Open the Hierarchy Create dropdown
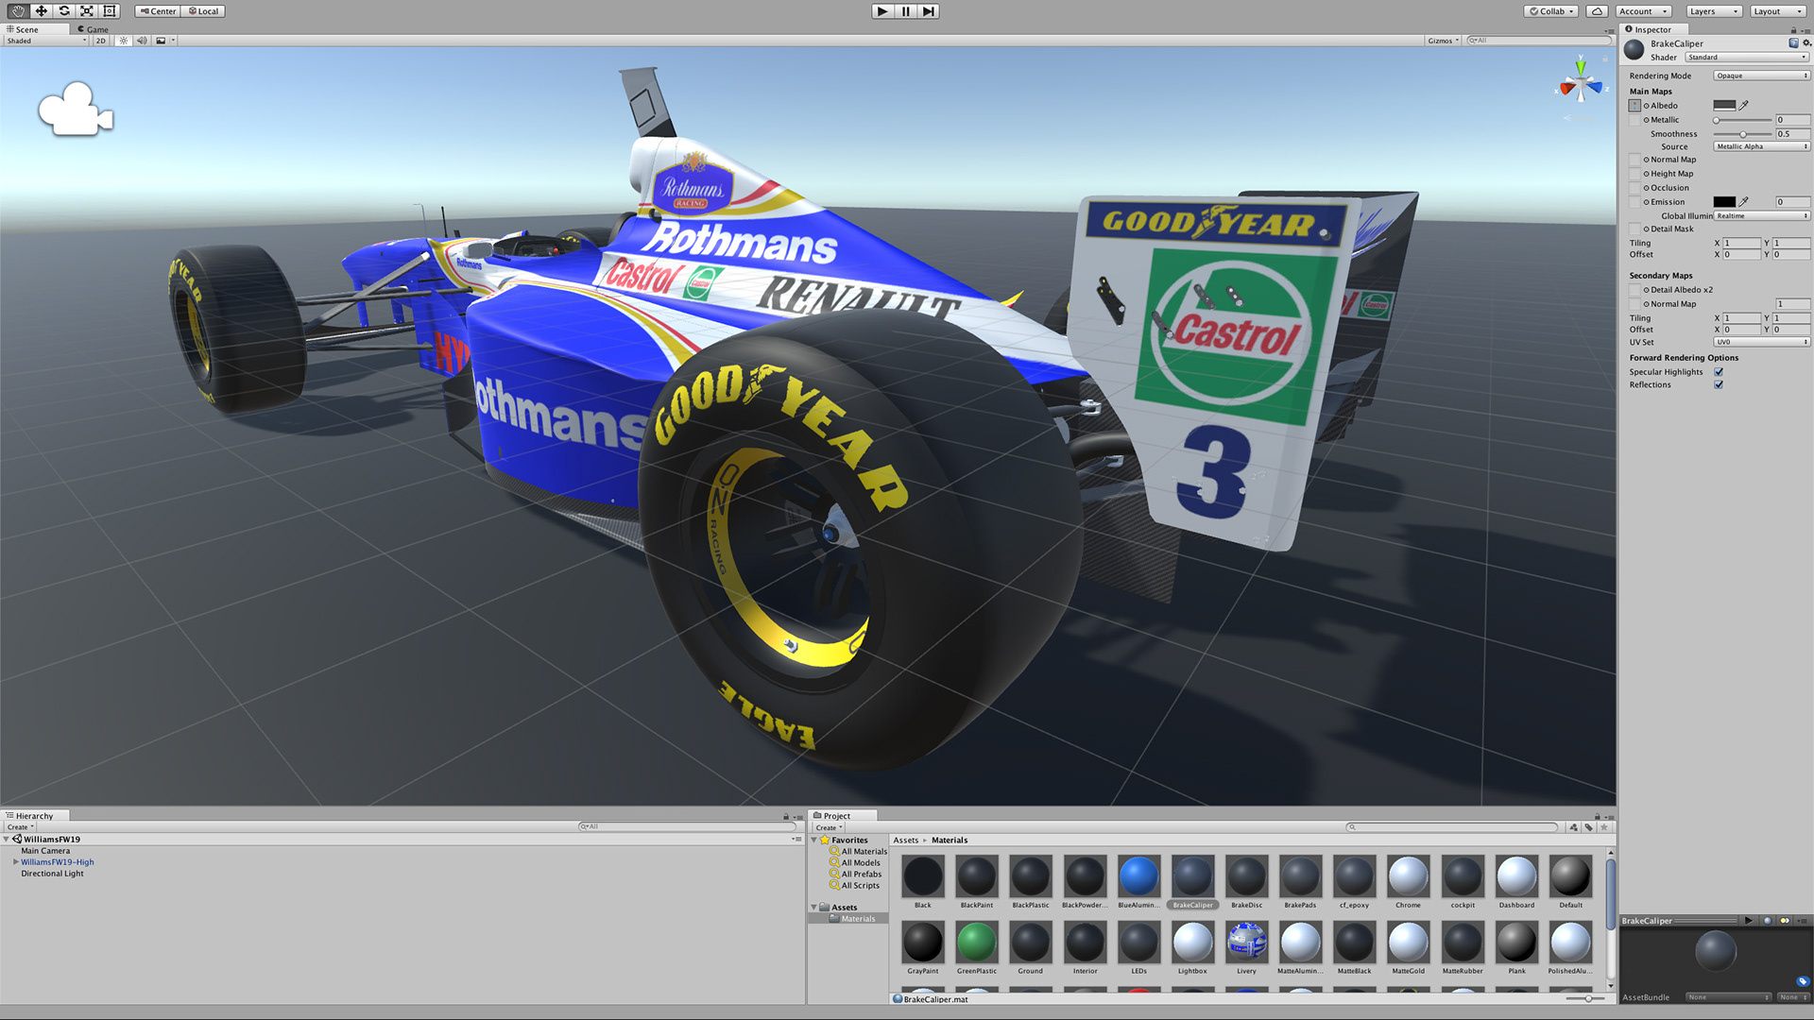The height and width of the screenshot is (1020, 1814). 20,827
